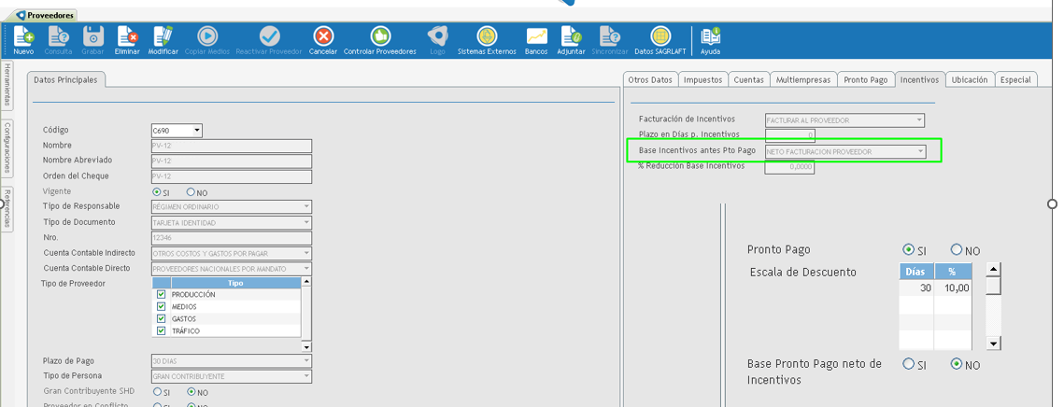
Task: Open the Facturación de Incentivos dropdown
Action: click(x=919, y=120)
